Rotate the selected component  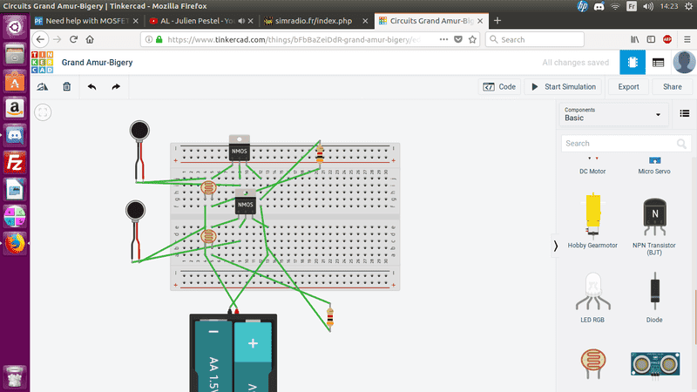pos(42,87)
